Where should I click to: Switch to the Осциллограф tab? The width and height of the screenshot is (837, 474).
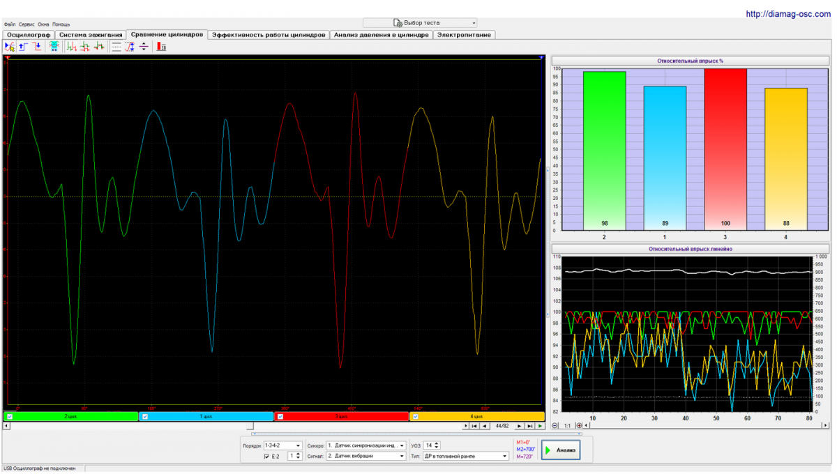pos(29,35)
